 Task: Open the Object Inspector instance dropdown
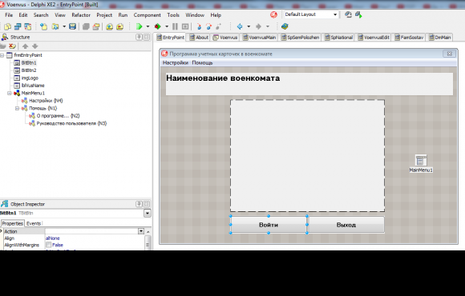pyautogui.click(x=148, y=213)
